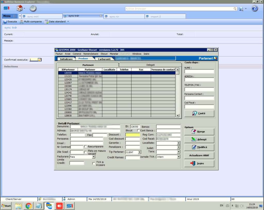Expand the Localitate dropdown
The height and width of the screenshot is (210, 264).
click(x=178, y=143)
